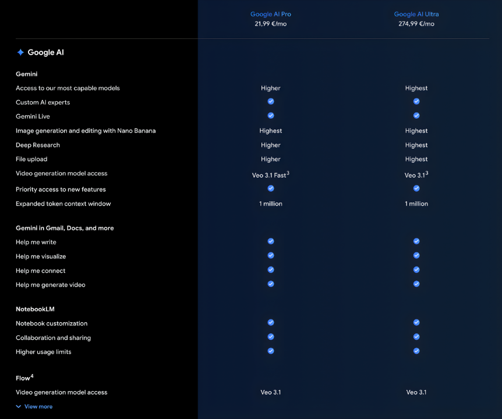The image size is (502, 419).
Task: Click Collaboration and sharing checkmark under Ultra
Action: coord(416,336)
